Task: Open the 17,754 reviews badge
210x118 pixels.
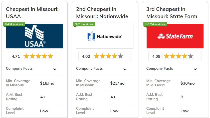Action: 155,24
